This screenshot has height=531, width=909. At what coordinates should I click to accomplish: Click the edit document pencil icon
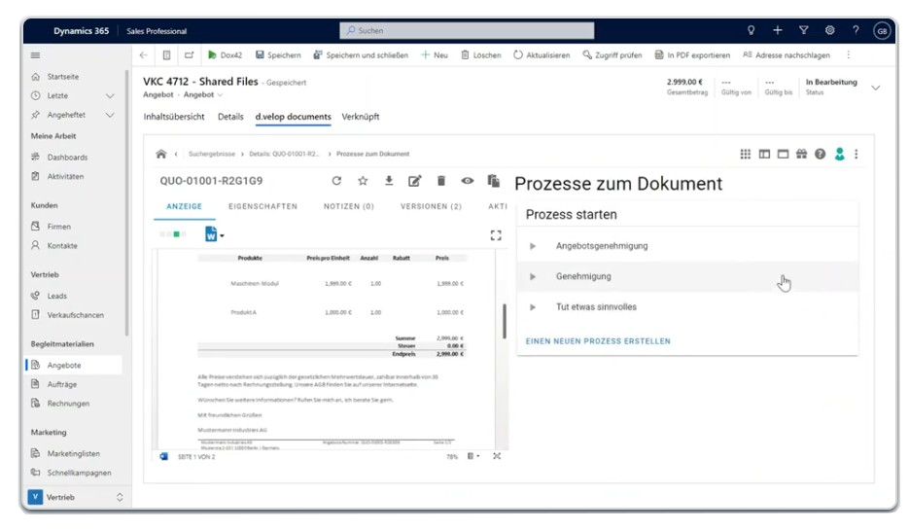(x=414, y=181)
